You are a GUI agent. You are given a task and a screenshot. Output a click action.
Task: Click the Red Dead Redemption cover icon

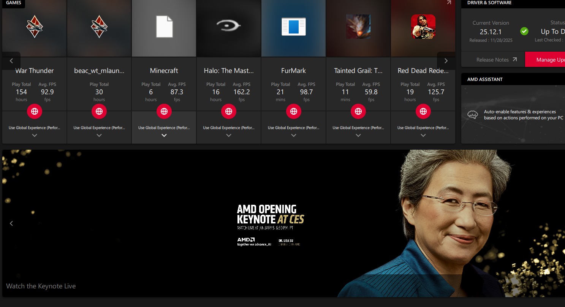pos(423,27)
